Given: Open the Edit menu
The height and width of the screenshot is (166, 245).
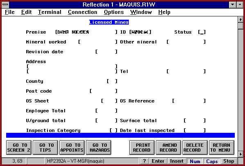Looking at the screenshot, I should [27, 12].
